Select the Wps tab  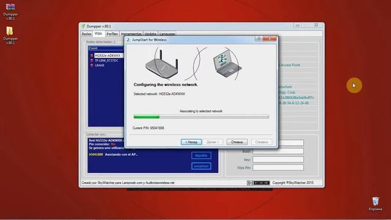pos(98,34)
